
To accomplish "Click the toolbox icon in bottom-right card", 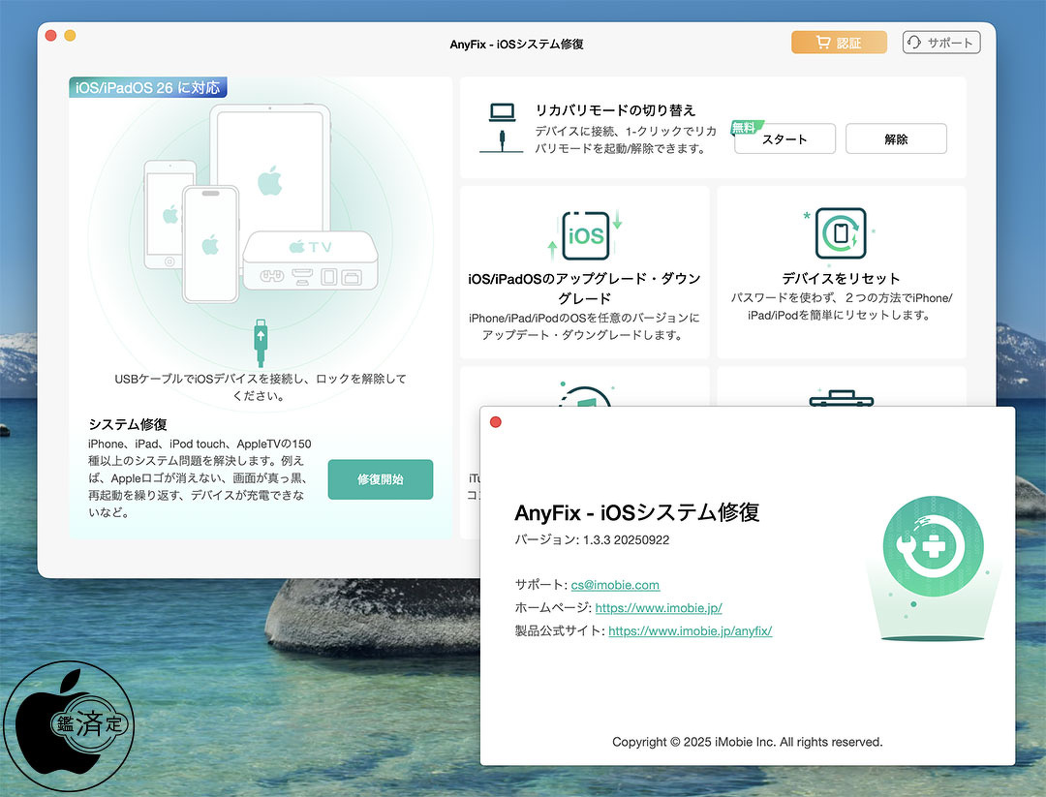I will pos(841,397).
